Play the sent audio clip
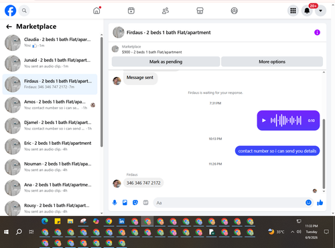Viewport: 335px width, 248px height. (x=264, y=121)
